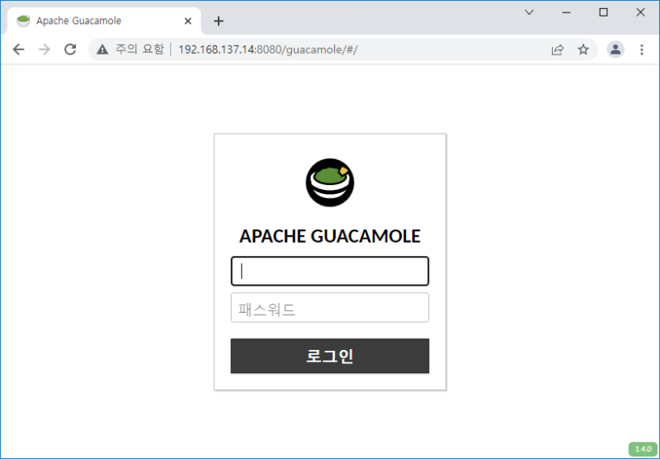Expand the tab search chevron
Screen dimensions: 660x459
click(530, 12)
